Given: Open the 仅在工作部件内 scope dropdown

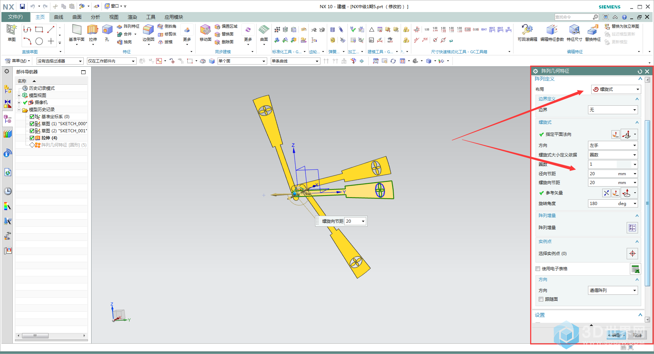Looking at the screenshot, I should [x=111, y=61].
